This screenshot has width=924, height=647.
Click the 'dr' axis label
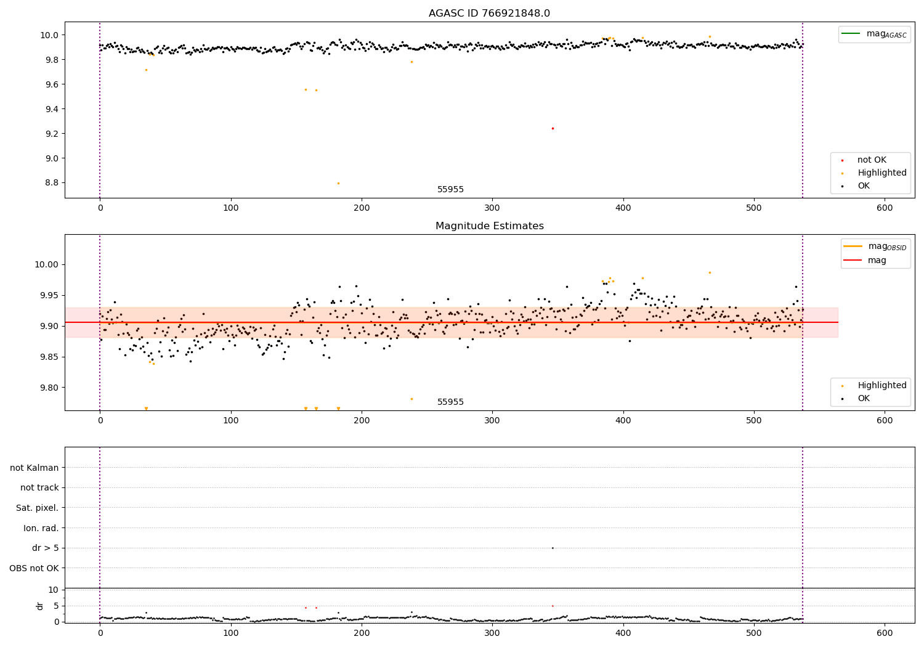point(40,606)
